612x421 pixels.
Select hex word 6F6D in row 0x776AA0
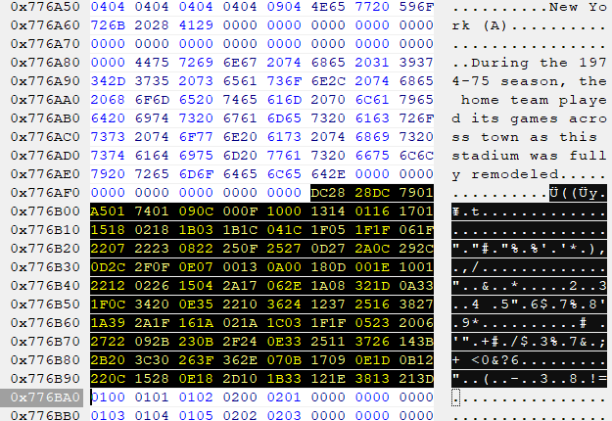[x=152, y=100]
